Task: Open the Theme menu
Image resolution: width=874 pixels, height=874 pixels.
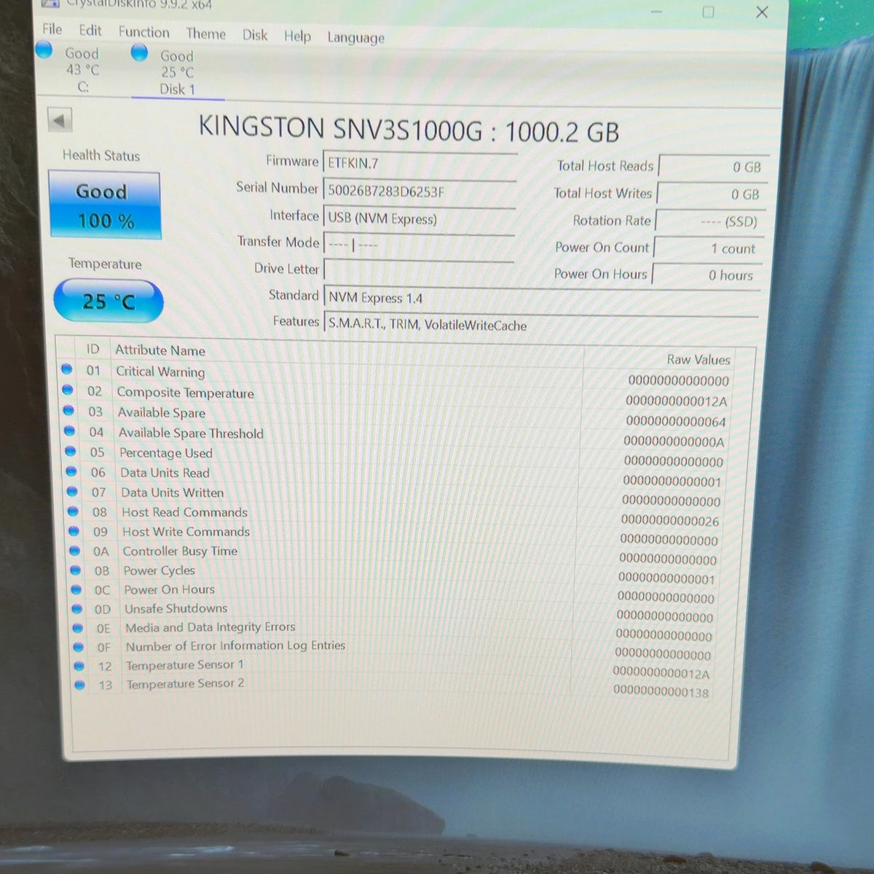Action: click(205, 34)
